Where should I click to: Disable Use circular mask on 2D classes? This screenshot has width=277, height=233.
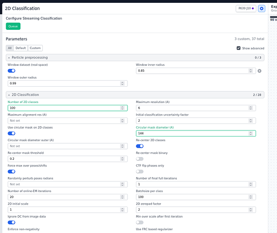[x=12, y=133]
